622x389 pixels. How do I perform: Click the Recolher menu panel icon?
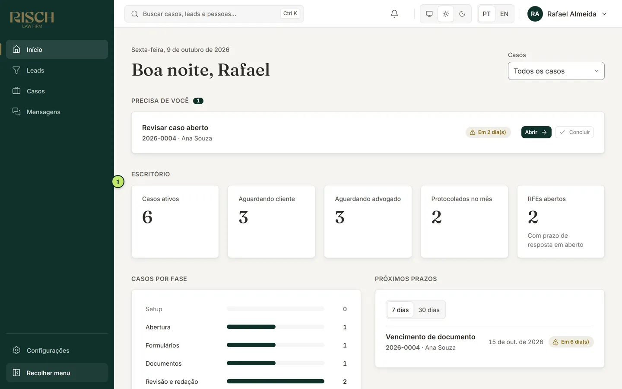[x=16, y=373]
